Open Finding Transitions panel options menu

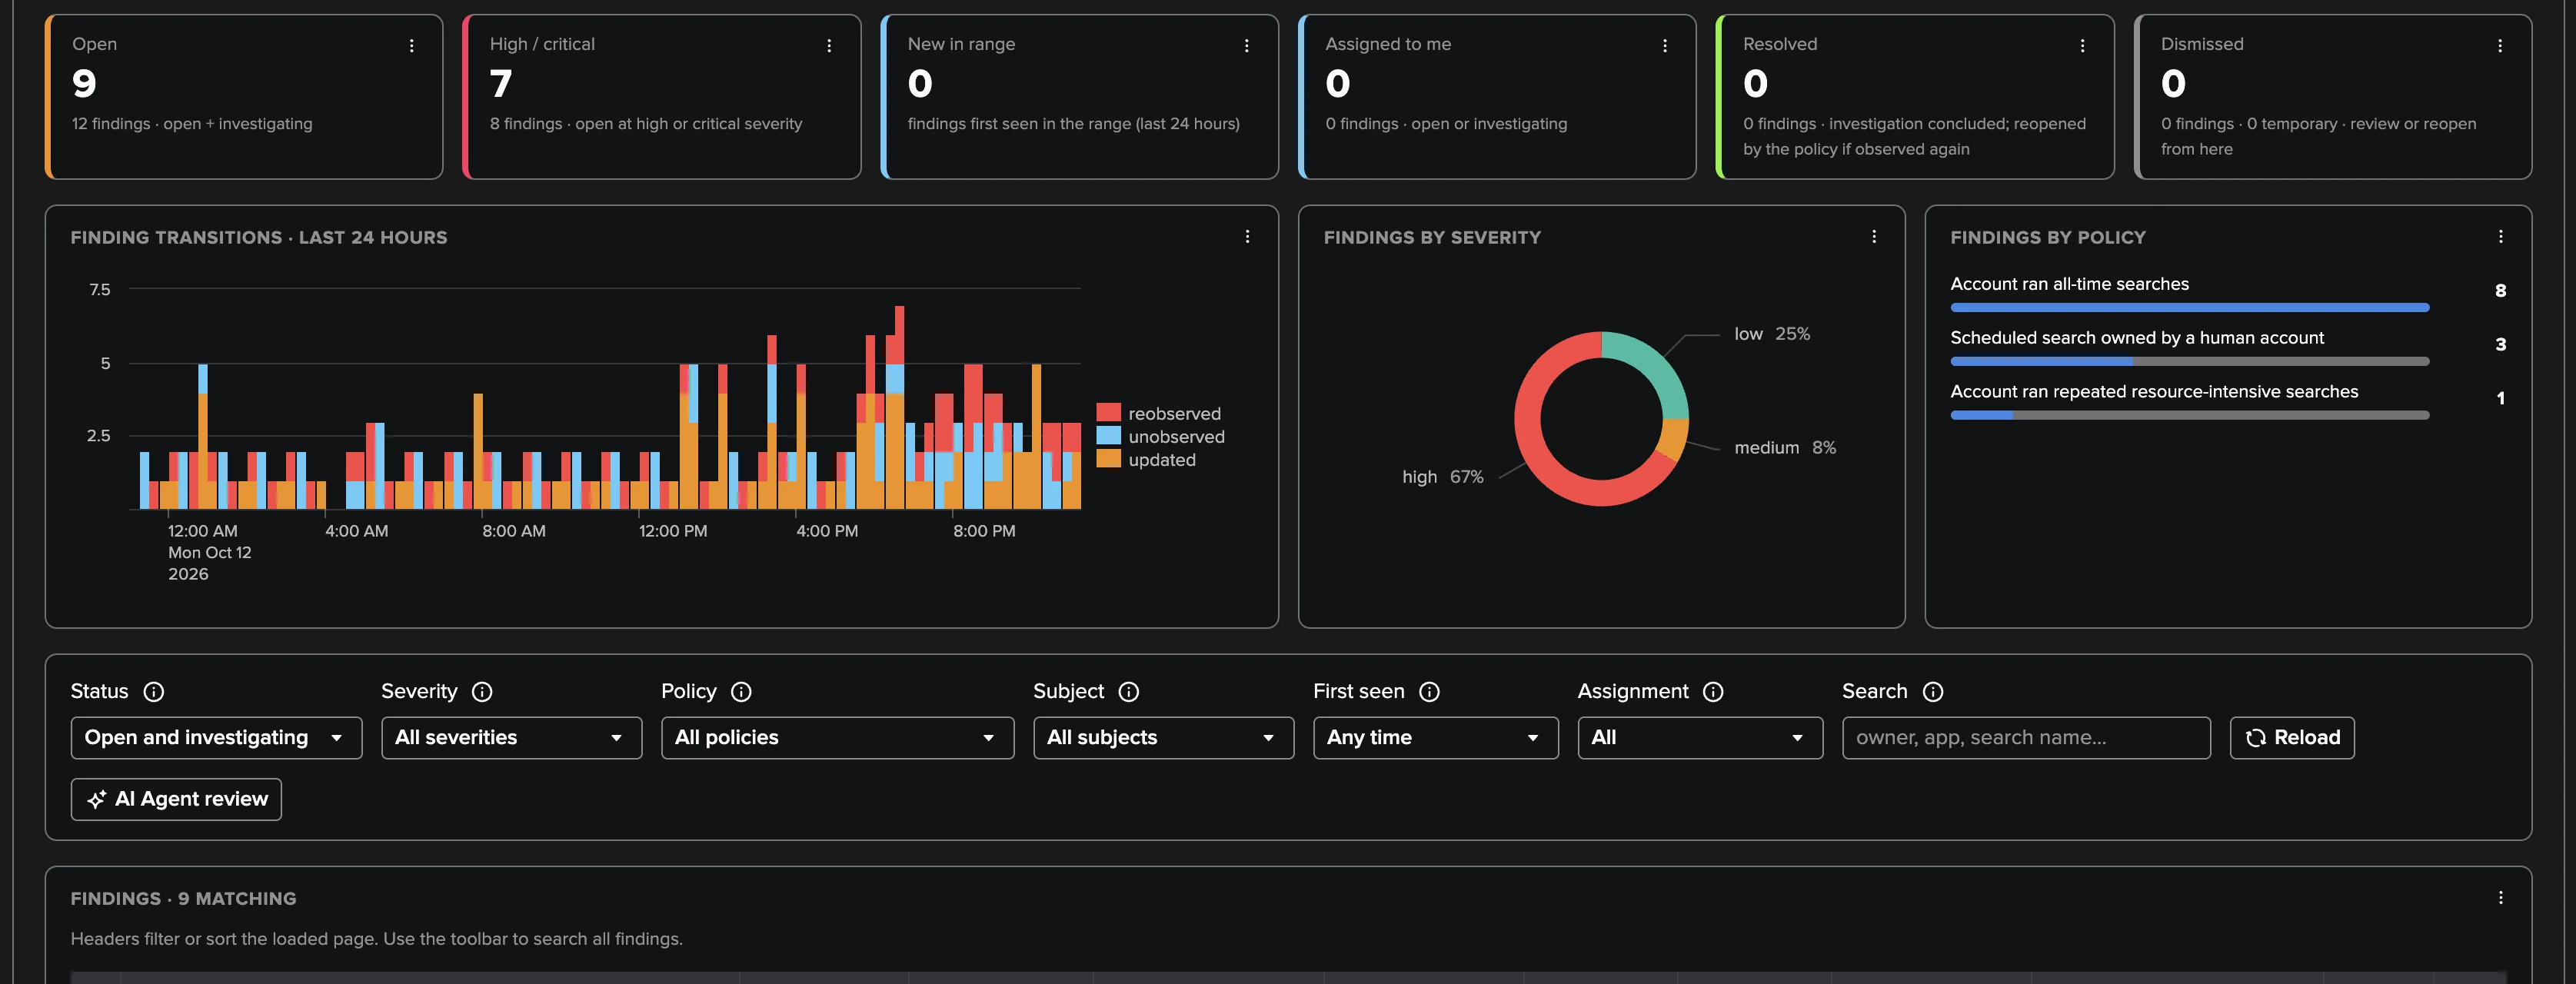point(1247,237)
